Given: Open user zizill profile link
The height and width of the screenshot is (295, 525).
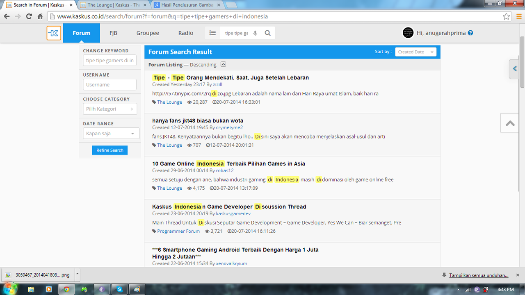Looking at the screenshot, I should [x=217, y=85].
